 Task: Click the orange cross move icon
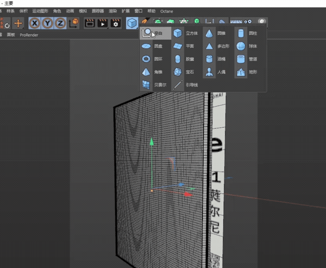point(18,23)
